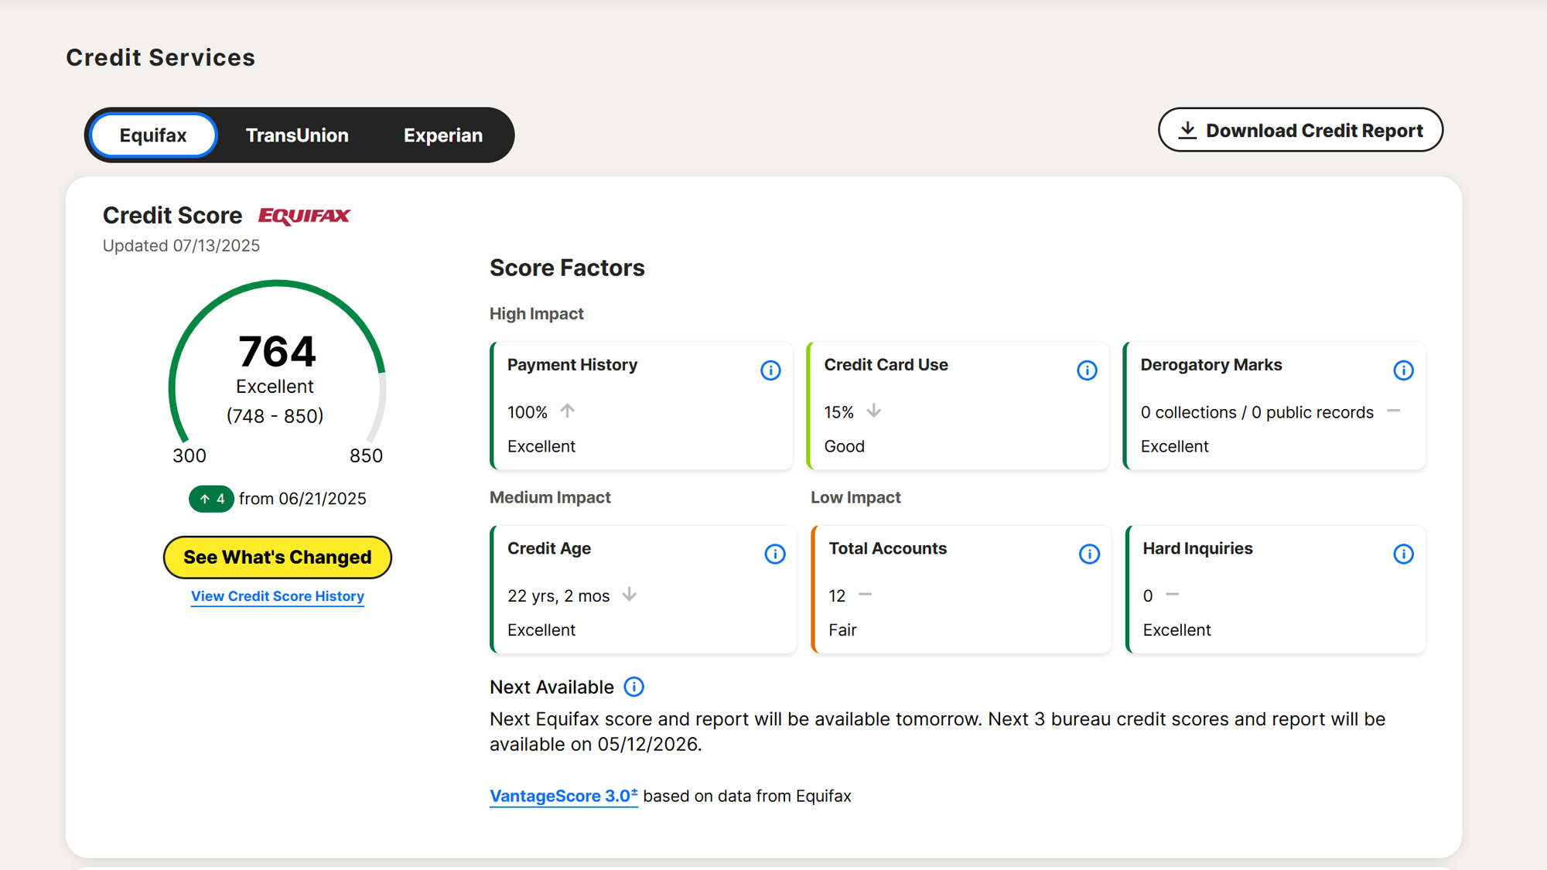
Task: Switch to the TransUnion tab
Action: click(297, 135)
